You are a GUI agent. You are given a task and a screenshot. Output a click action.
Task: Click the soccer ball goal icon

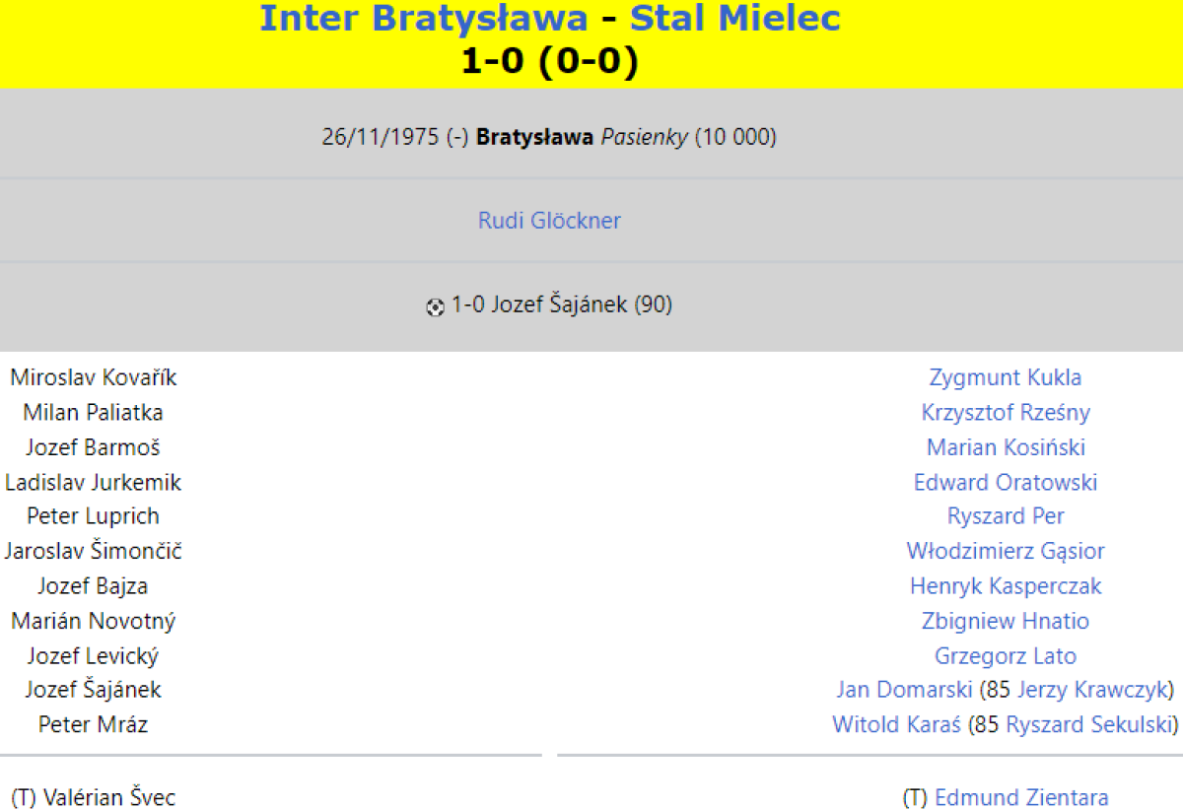point(435,307)
